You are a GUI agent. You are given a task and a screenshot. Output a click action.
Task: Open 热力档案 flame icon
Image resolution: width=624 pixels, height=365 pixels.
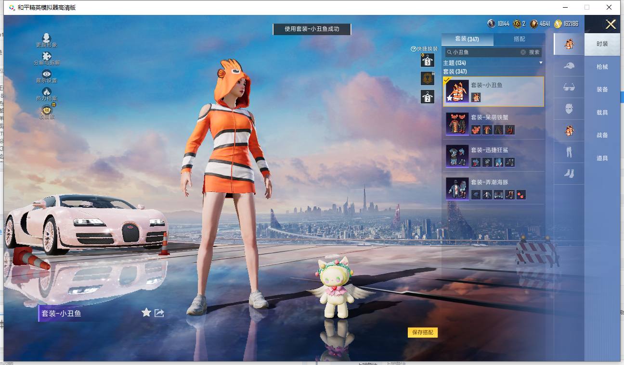[46, 91]
